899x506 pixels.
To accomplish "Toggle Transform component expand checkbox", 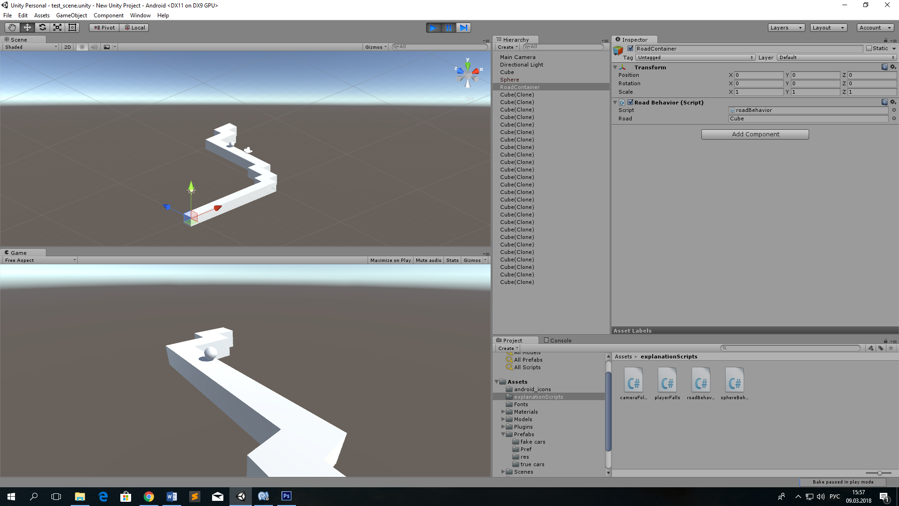I will click(x=615, y=67).
